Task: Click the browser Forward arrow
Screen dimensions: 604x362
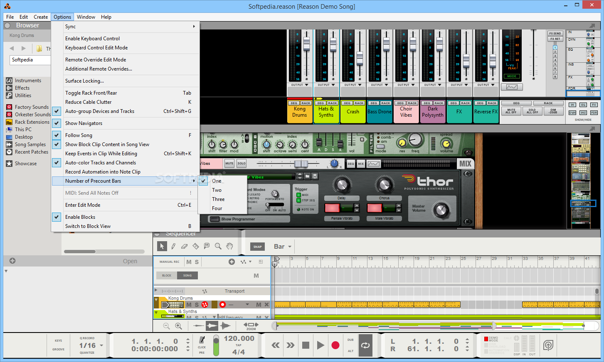Action: pos(24,49)
